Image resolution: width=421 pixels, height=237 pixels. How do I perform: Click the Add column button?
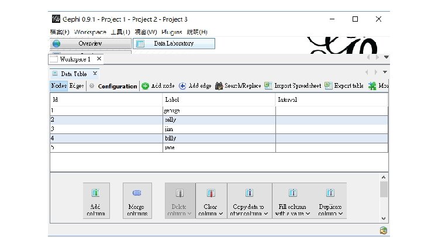click(x=96, y=201)
